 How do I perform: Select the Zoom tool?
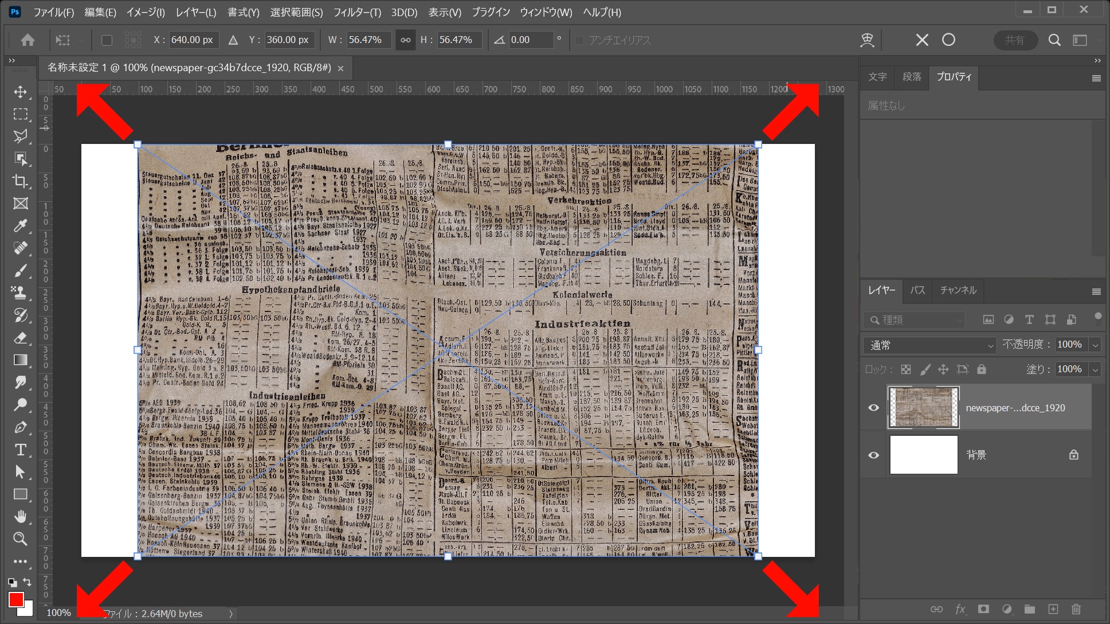(21, 539)
